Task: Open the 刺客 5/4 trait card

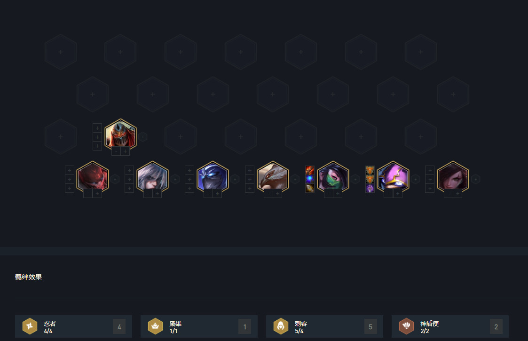Action: pyautogui.click(x=324, y=326)
